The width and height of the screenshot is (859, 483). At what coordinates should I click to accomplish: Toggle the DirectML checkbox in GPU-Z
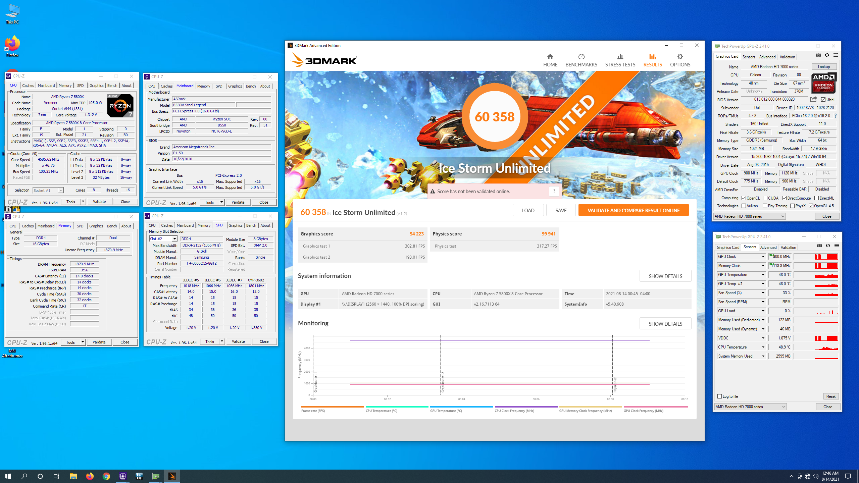click(x=816, y=198)
